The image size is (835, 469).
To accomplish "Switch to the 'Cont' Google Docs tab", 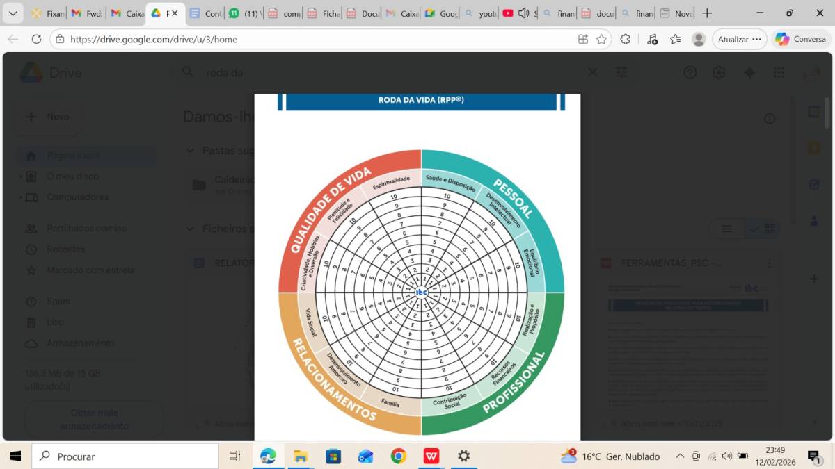I will point(205,13).
